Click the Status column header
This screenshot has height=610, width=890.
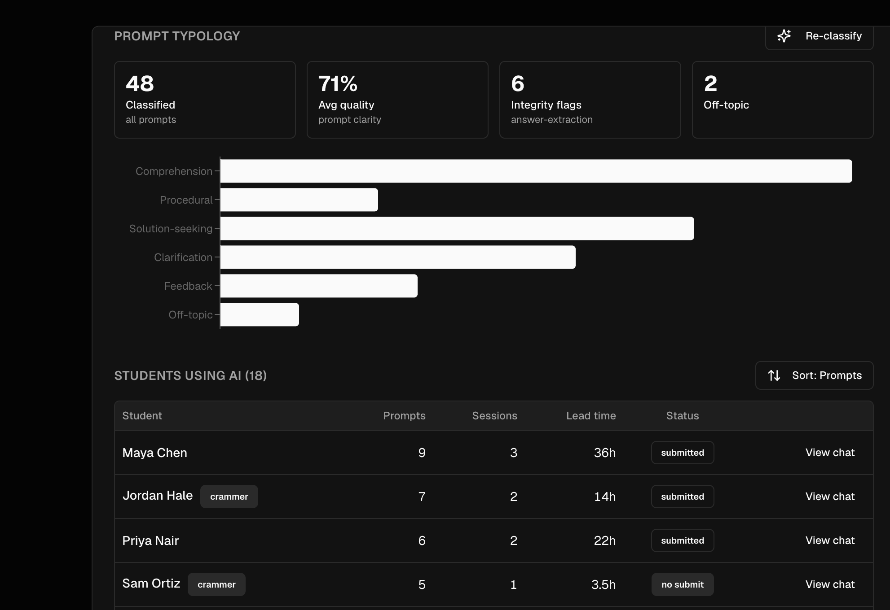pyautogui.click(x=683, y=416)
